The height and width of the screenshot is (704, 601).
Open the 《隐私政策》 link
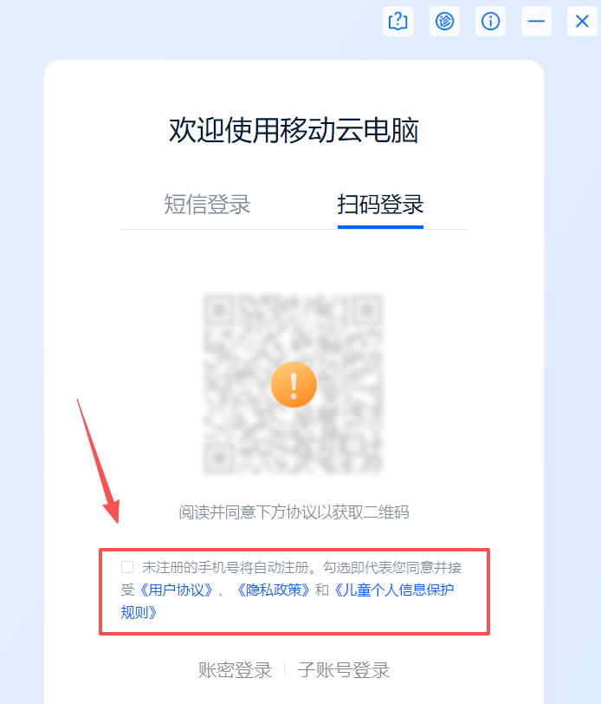click(274, 590)
